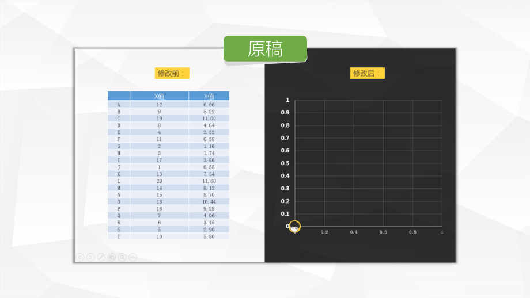
Task: Click x-axis label 0.2 on chart
Action: (x=324, y=232)
